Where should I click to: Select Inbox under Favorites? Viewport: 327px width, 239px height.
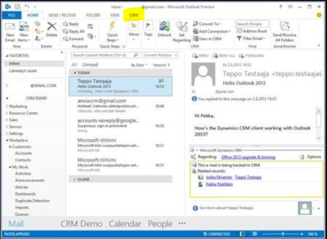[x=34, y=63]
